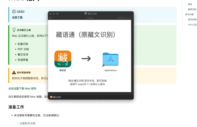Click the 双语界面 list item
Screen dimensions: 197x127
click(23, 60)
